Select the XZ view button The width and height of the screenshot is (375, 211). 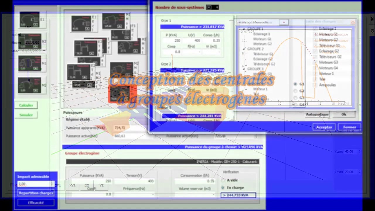pos(87,186)
